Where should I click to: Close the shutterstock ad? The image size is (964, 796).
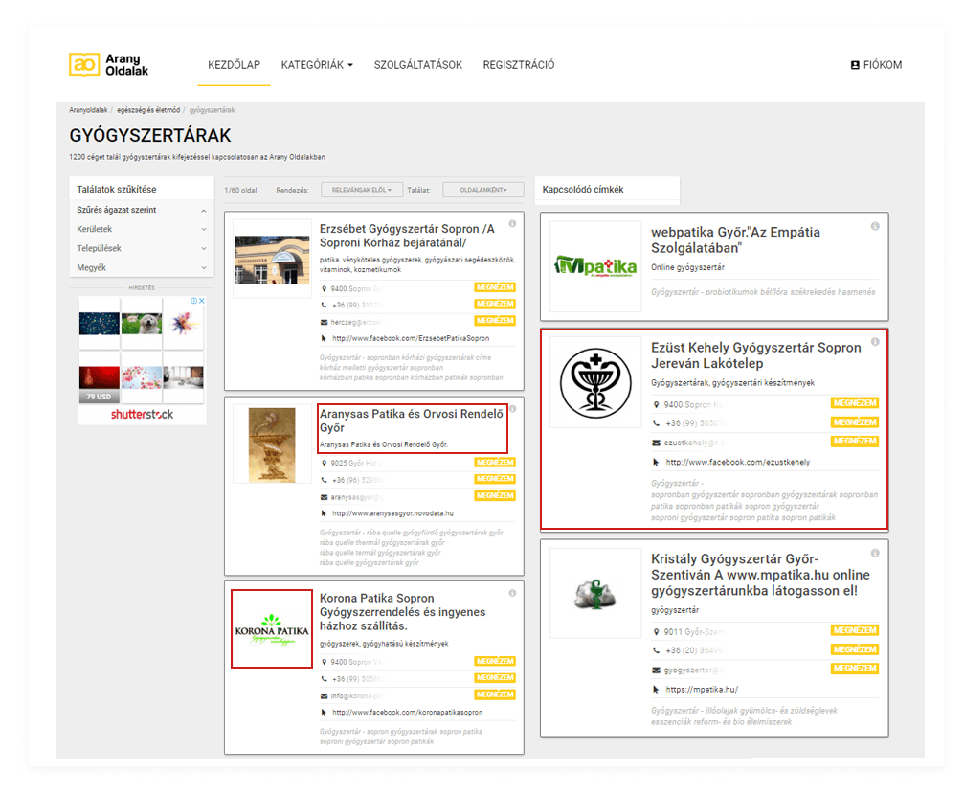point(202,301)
